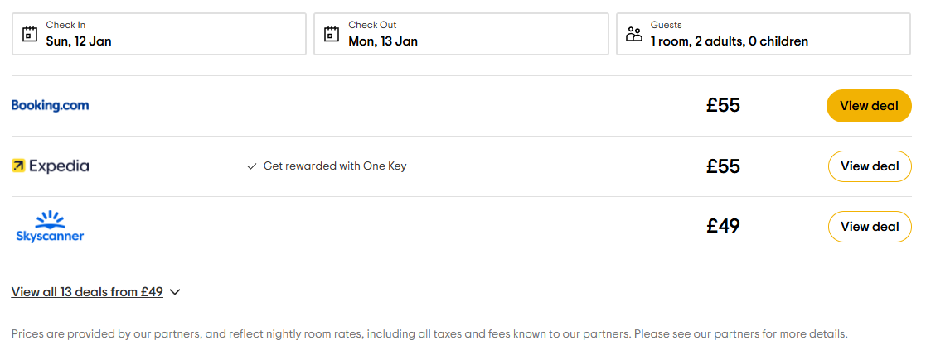Click the checkmark beside One Key reward
The height and width of the screenshot is (355, 926).
tap(252, 166)
